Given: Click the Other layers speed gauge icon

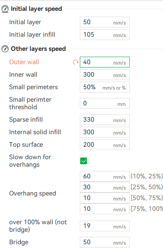Looking at the screenshot, I should (5, 49).
